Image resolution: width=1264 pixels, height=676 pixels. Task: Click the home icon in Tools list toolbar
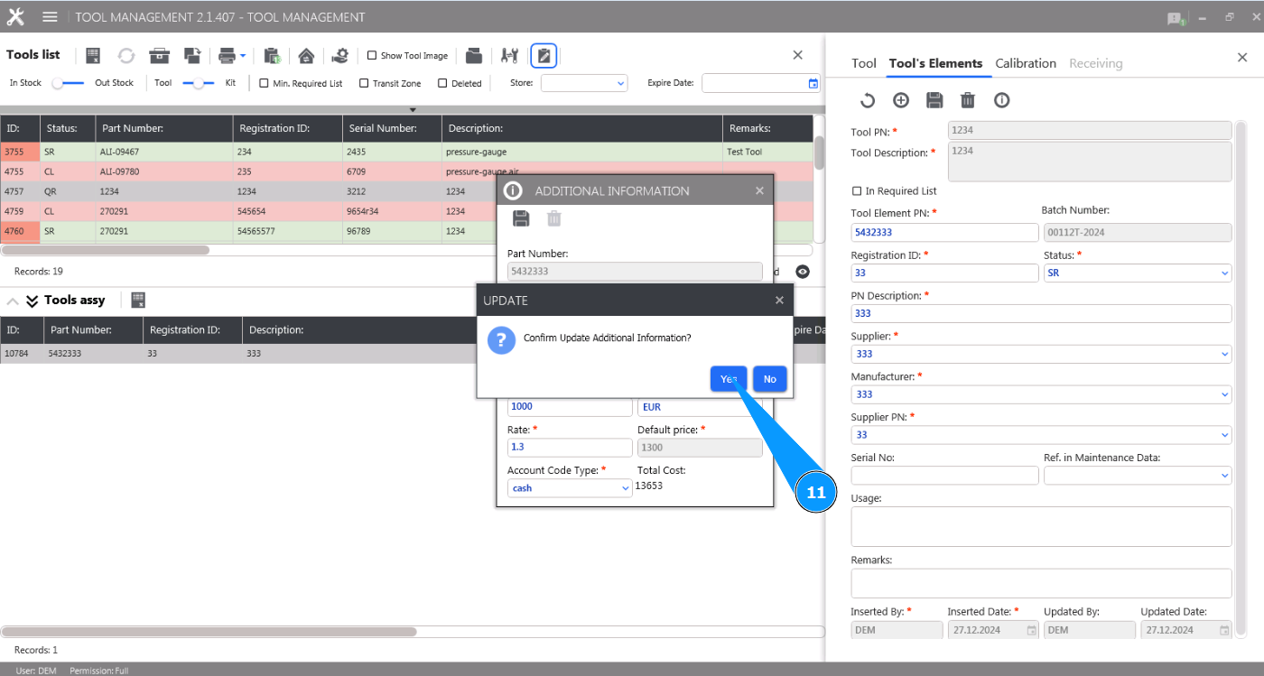(x=306, y=56)
